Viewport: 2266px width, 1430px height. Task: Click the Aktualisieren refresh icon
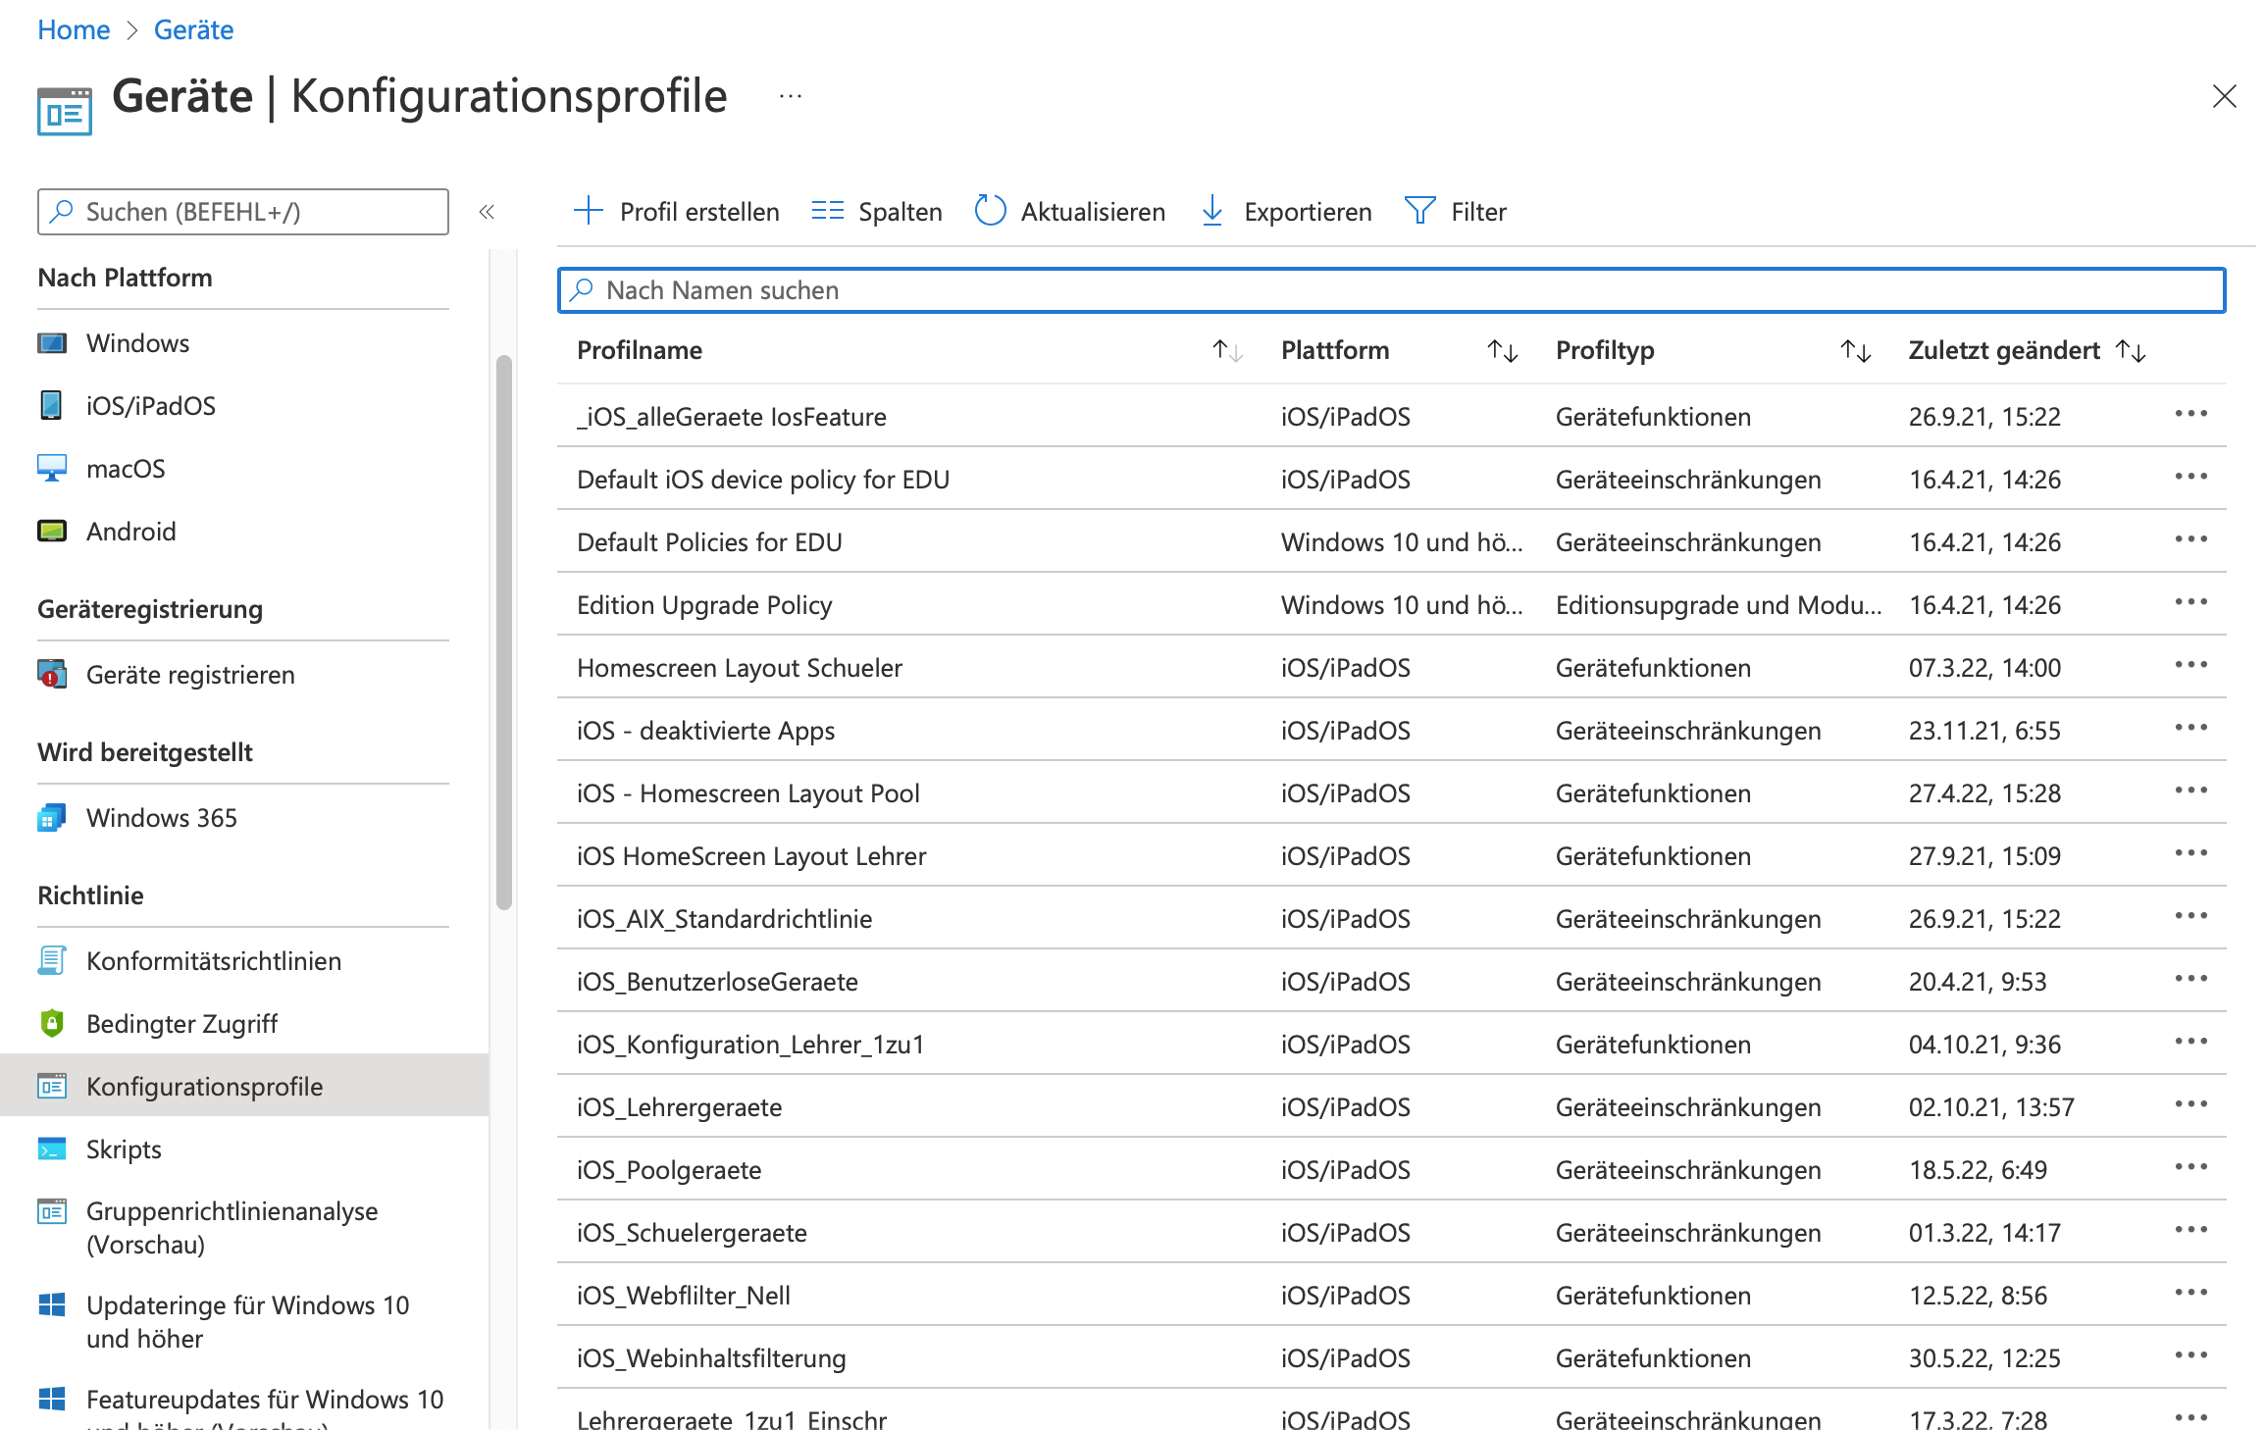click(x=990, y=211)
